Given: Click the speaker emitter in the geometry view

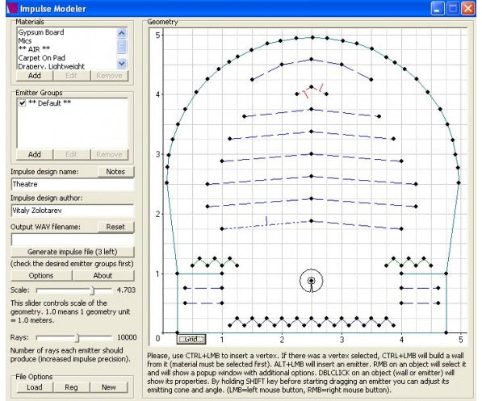Looking at the screenshot, I should pos(311,281).
